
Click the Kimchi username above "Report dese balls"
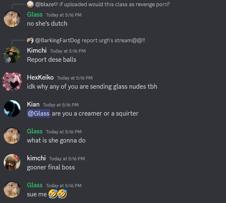[37, 51]
